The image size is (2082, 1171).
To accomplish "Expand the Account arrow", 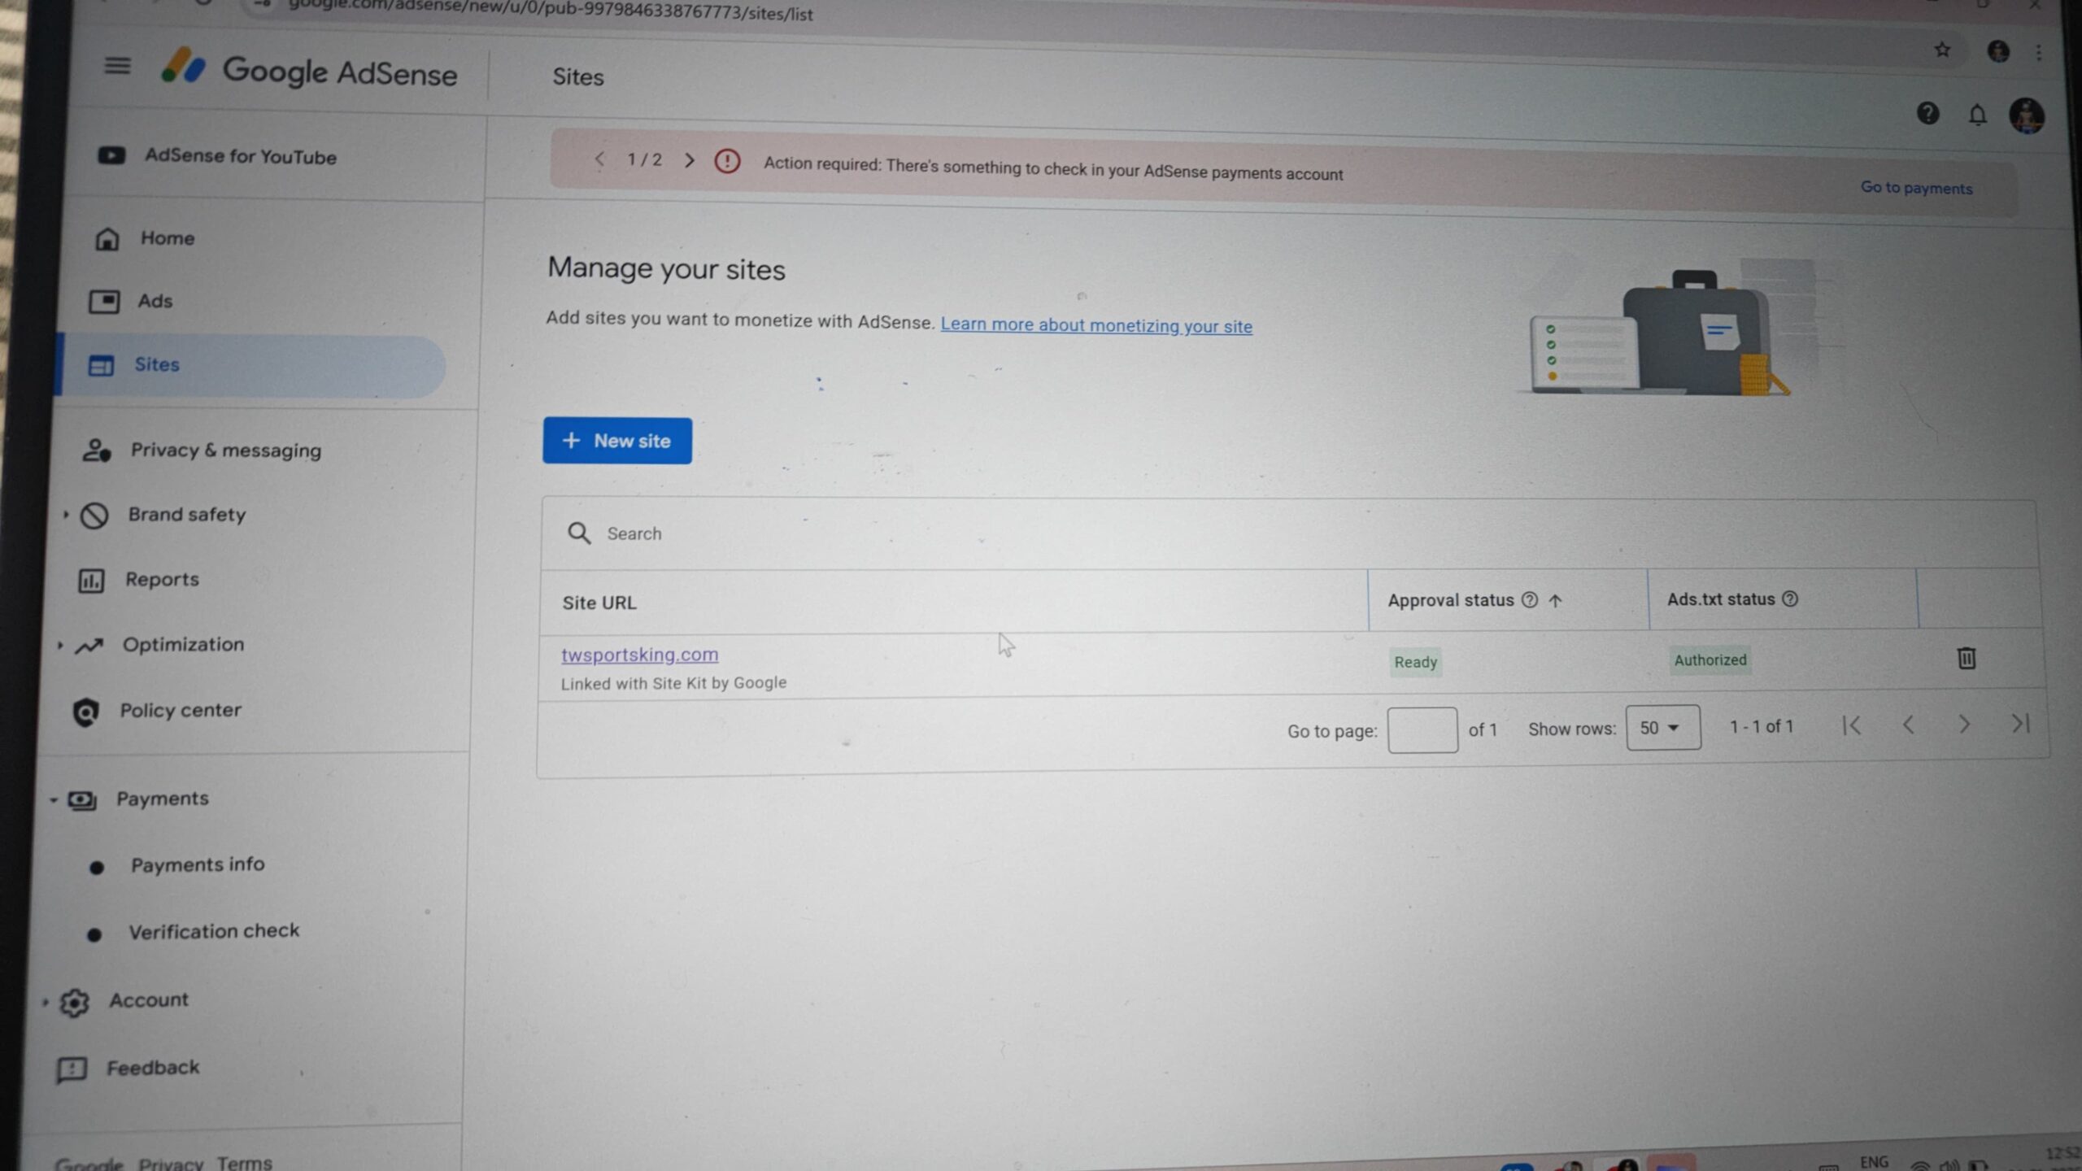I will coord(46,1002).
